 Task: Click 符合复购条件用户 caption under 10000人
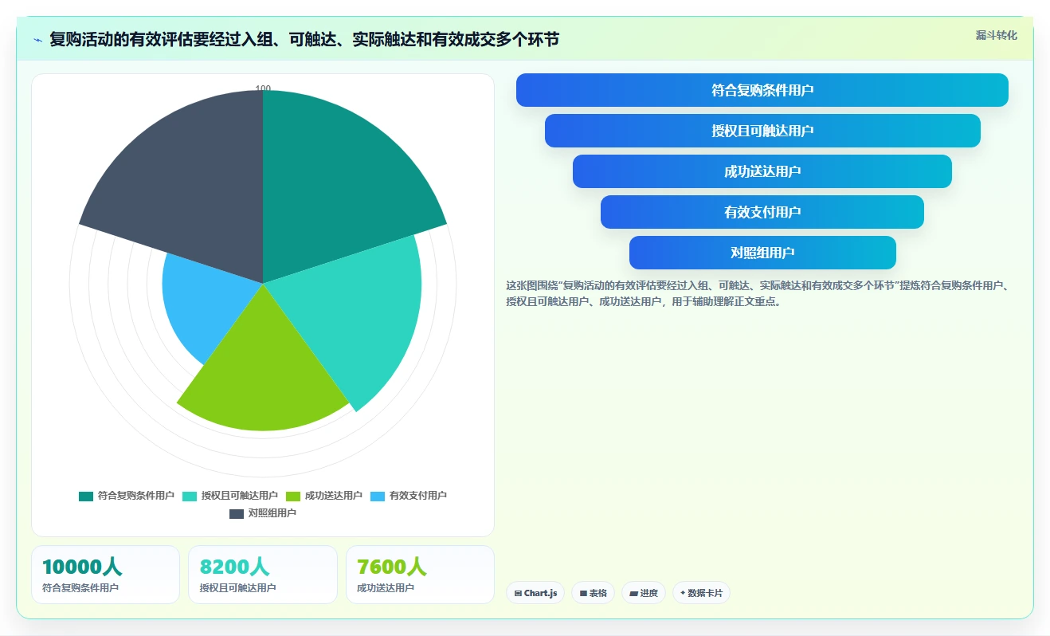coord(80,588)
